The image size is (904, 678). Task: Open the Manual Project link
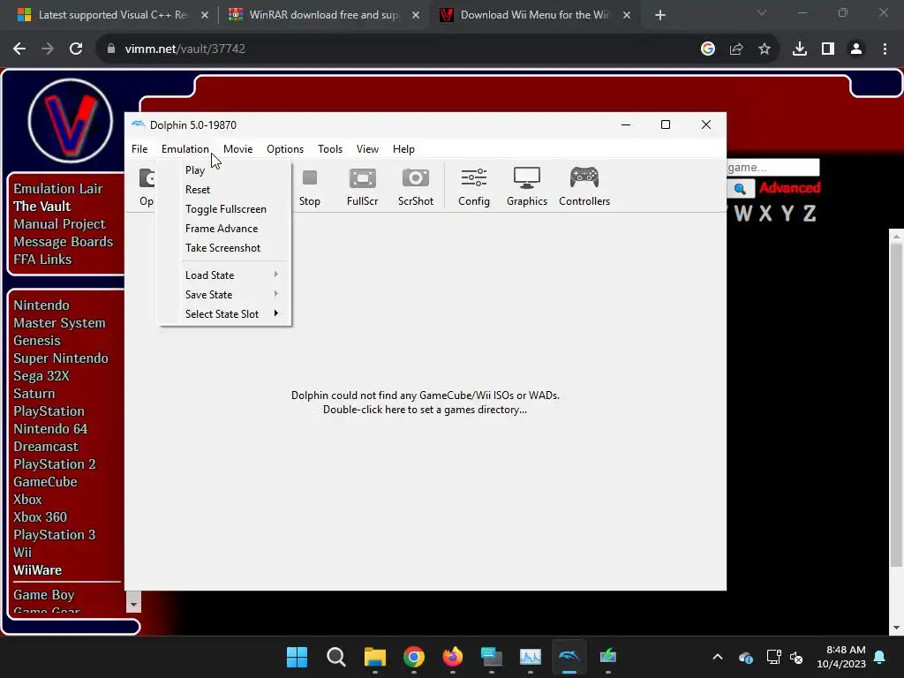pyautogui.click(x=59, y=223)
